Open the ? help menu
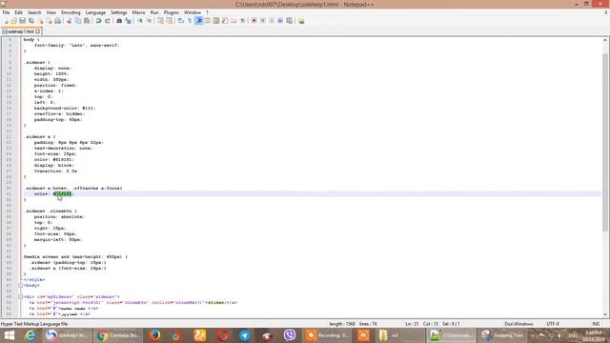This screenshot has width=610, height=343. point(207,12)
